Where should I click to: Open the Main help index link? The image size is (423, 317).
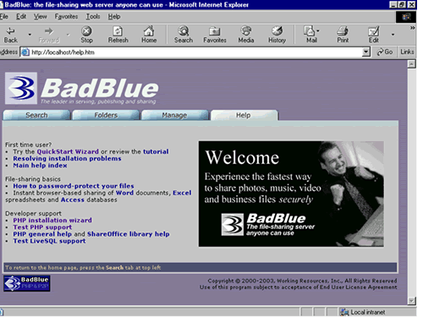(40, 166)
